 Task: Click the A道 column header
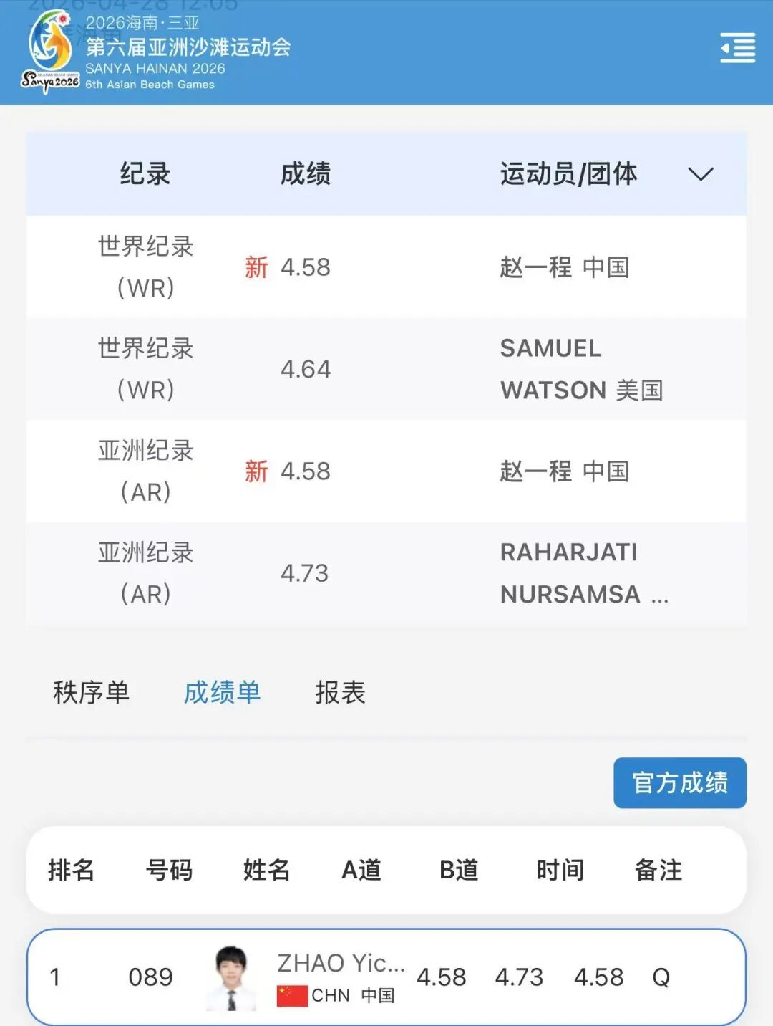coord(361,870)
